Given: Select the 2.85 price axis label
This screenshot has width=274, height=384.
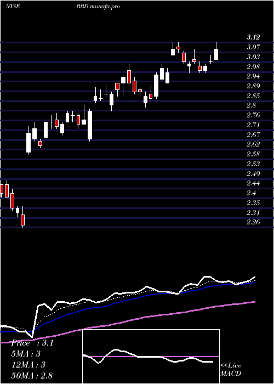Looking at the screenshot, I should pos(253,96).
